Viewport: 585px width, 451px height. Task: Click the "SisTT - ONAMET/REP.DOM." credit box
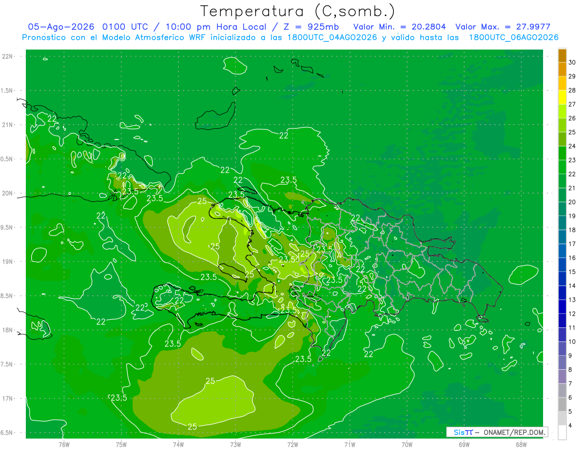(x=497, y=432)
